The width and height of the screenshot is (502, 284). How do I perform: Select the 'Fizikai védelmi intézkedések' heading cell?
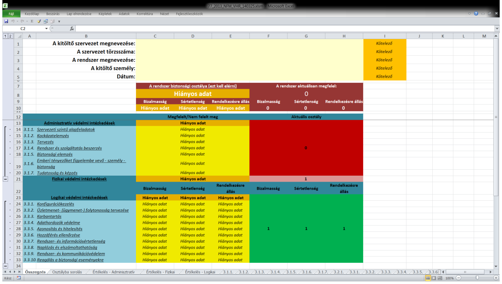79,179
